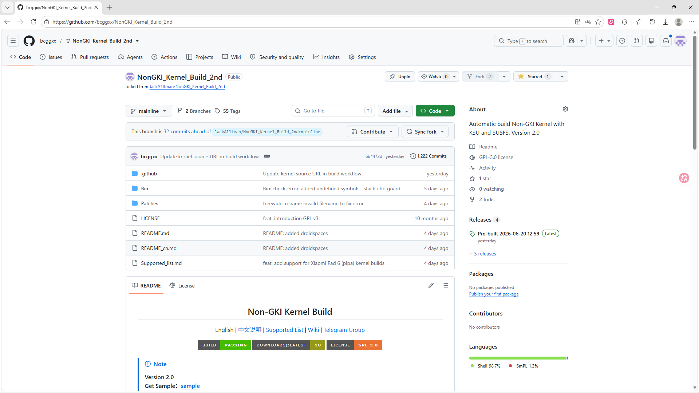This screenshot has height=393, width=699.
Task: Open the mainline branch selector
Action: (x=149, y=111)
